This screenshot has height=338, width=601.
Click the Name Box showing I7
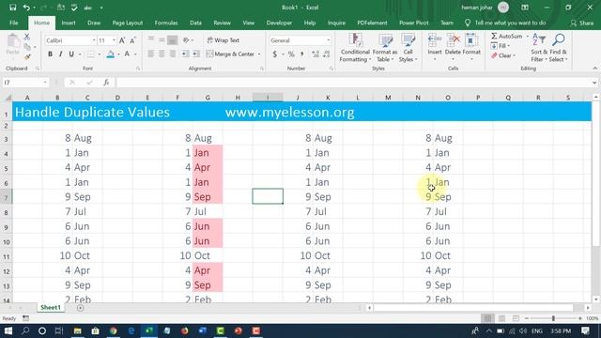pos(25,83)
